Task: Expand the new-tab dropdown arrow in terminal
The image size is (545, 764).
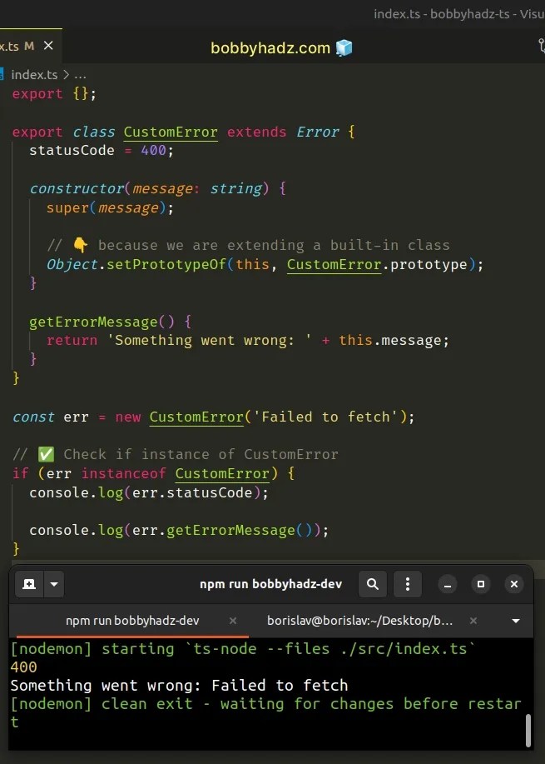Action: pyautogui.click(x=54, y=584)
